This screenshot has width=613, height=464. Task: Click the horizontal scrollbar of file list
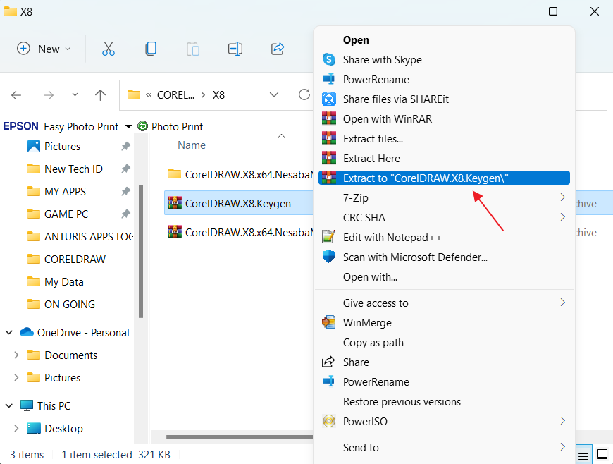pos(240,436)
